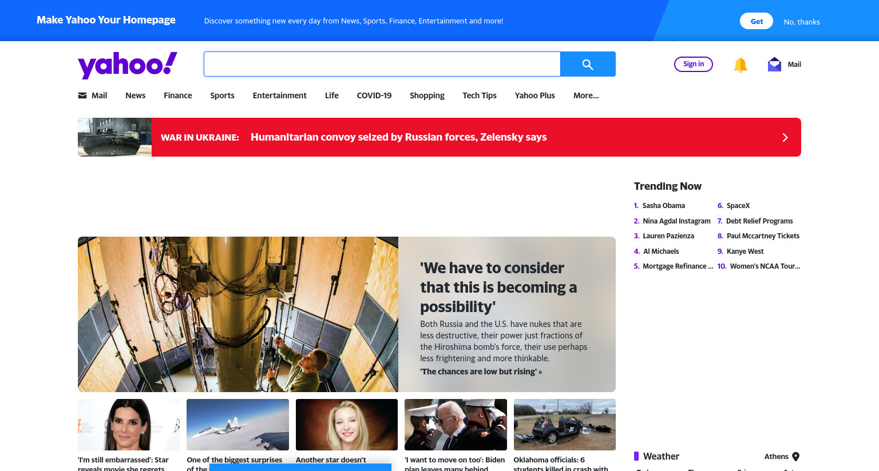The image size is (879, 471).
Task: Open Tech Tips in the navigation menu
Action: (x=480, y=95)
